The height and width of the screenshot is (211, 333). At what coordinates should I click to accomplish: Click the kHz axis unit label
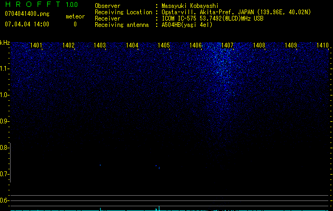pyautogui.click(x=5, y=43)
